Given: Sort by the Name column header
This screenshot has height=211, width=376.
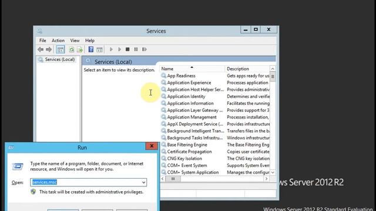Looking at the screenshot, I should tap(192, 69).
